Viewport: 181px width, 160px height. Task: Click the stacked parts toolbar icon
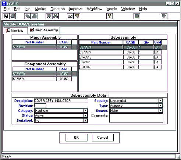tap(34, 16)
